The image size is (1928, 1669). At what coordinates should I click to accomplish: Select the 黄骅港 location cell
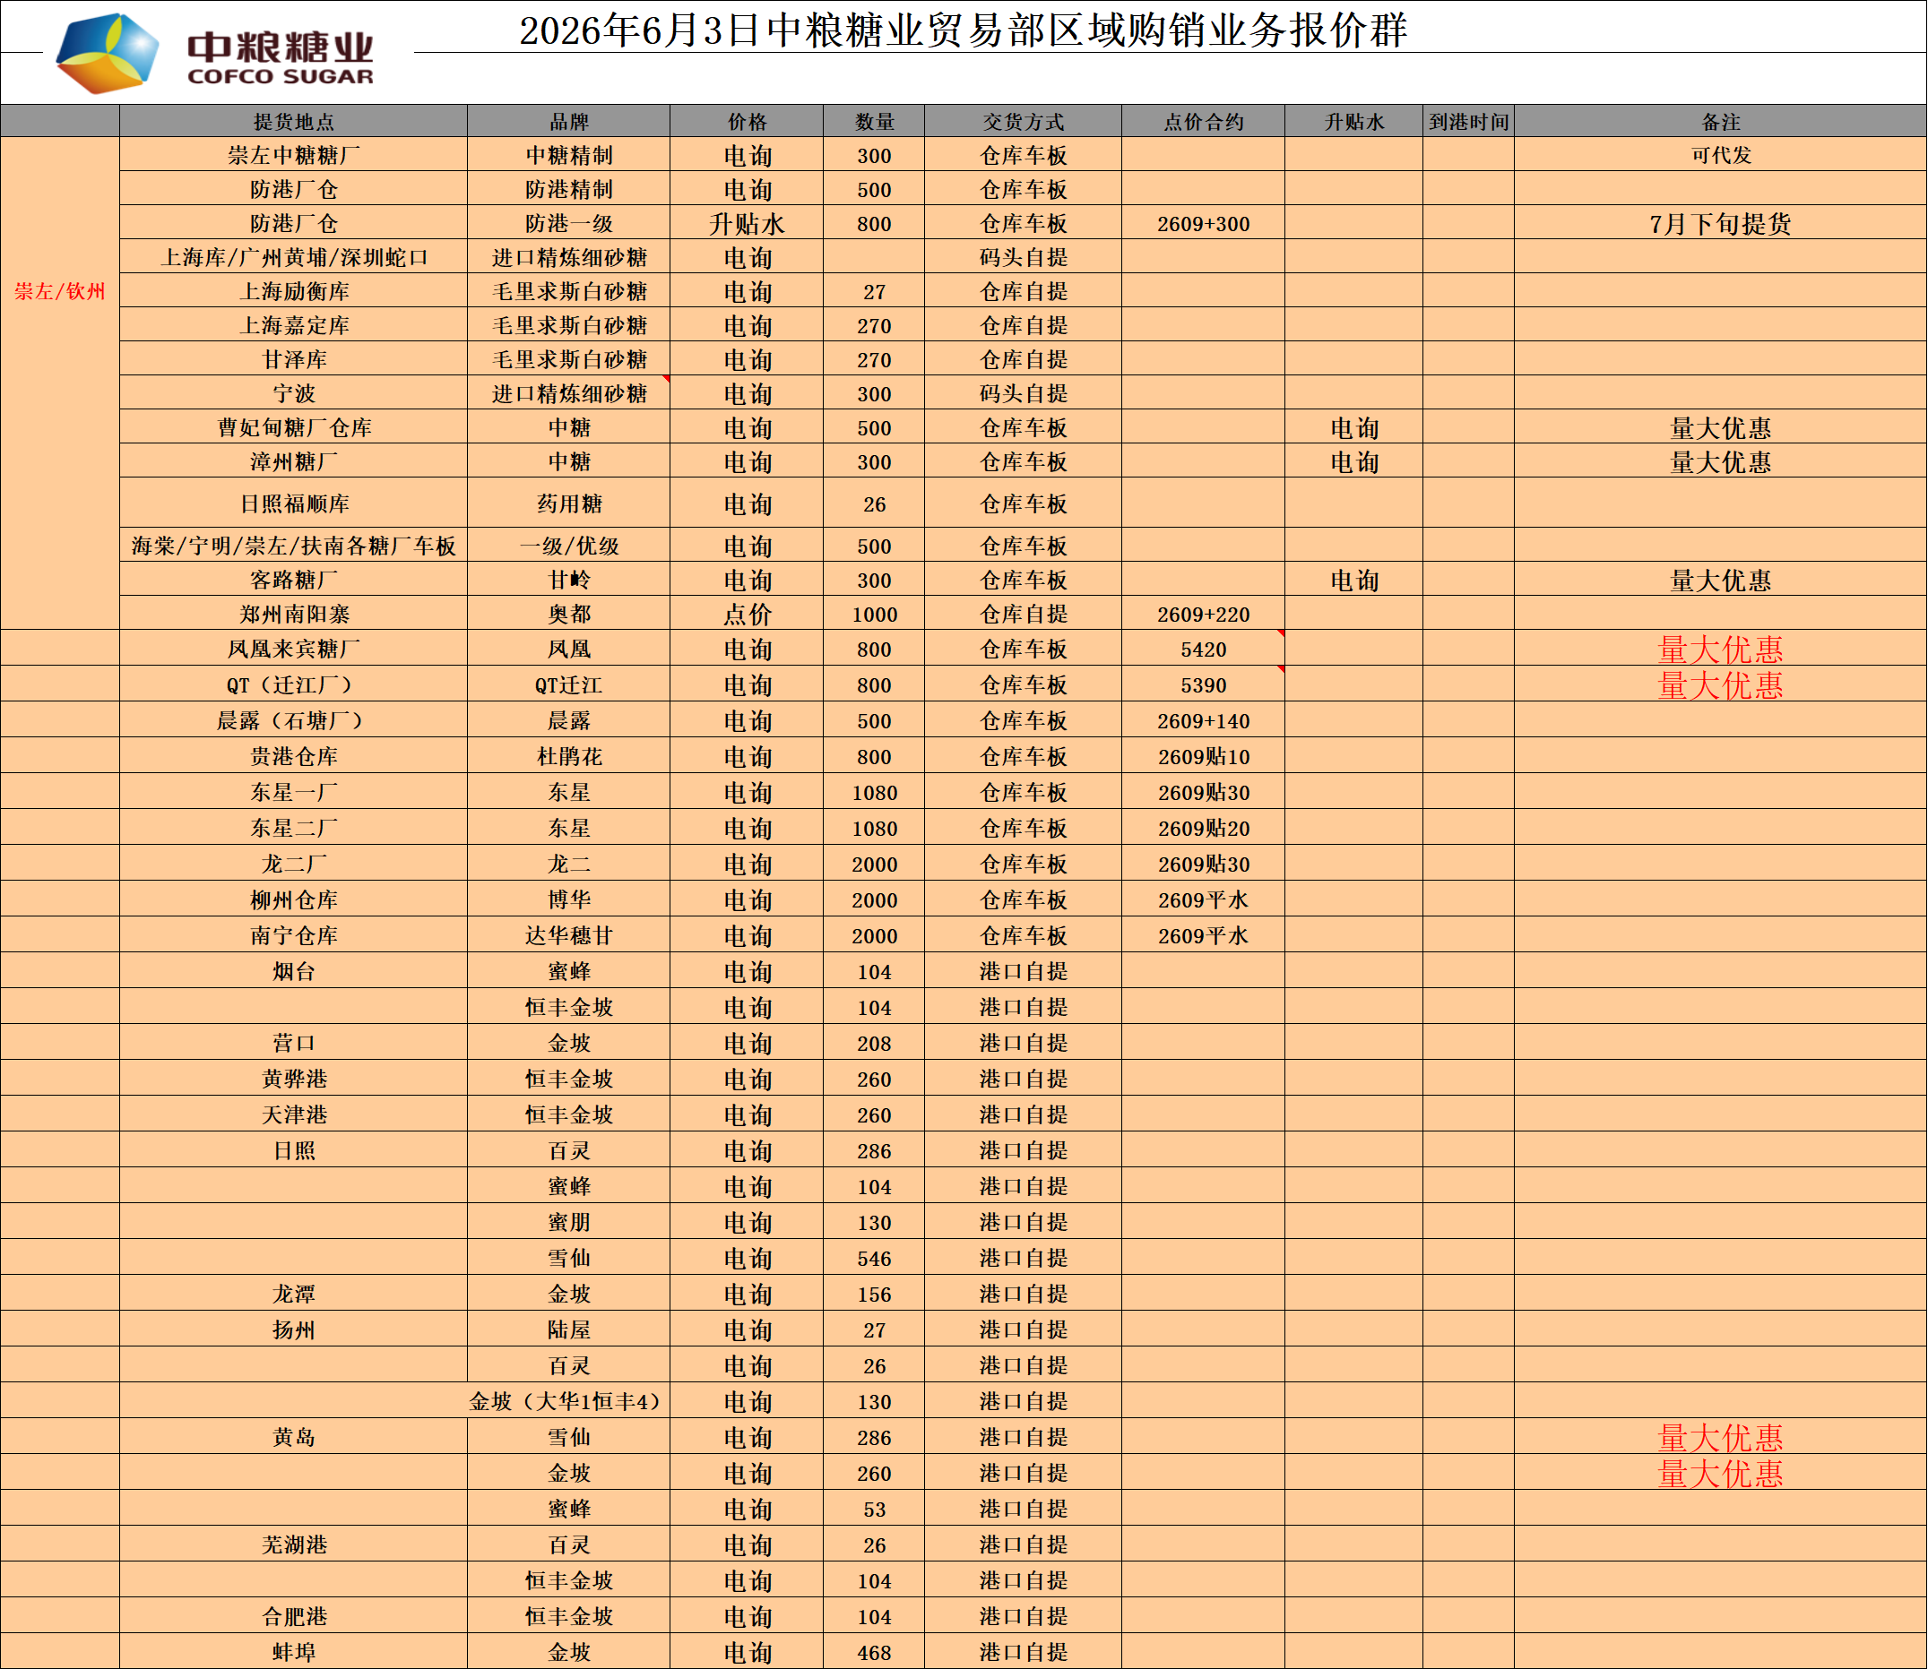tap(293, 1080)
